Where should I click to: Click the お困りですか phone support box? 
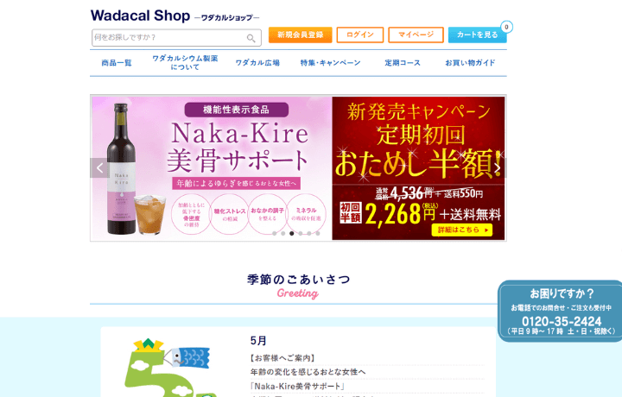(560, 311)
